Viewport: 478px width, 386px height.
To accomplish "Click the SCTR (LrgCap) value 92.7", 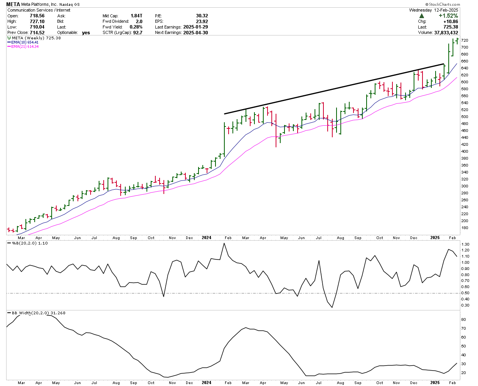I will pos(138,33).
